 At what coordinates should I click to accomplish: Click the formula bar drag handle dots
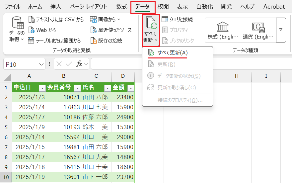point(49,64)
